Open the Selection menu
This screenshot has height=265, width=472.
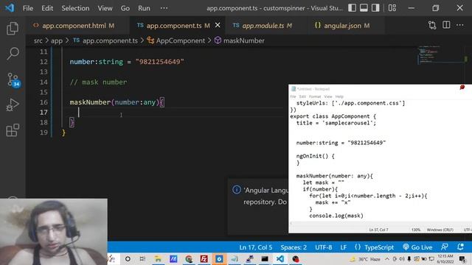(75, 8)
